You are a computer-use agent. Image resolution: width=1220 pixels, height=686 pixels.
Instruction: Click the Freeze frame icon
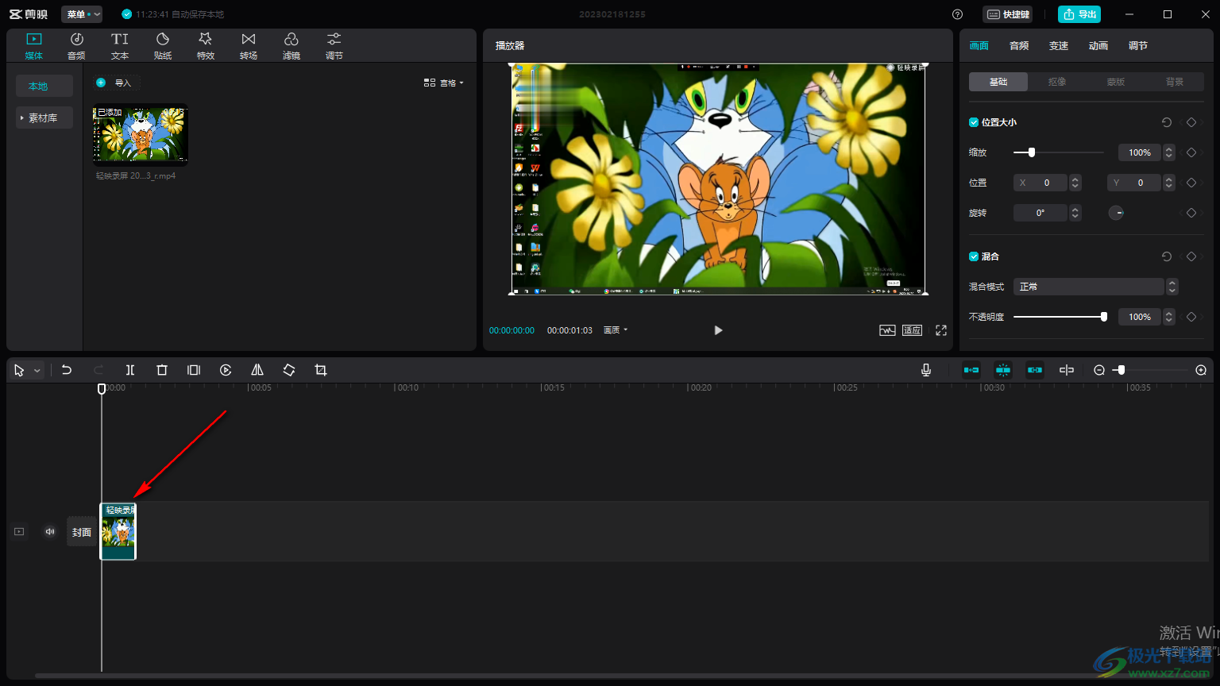tap(194, 370)
